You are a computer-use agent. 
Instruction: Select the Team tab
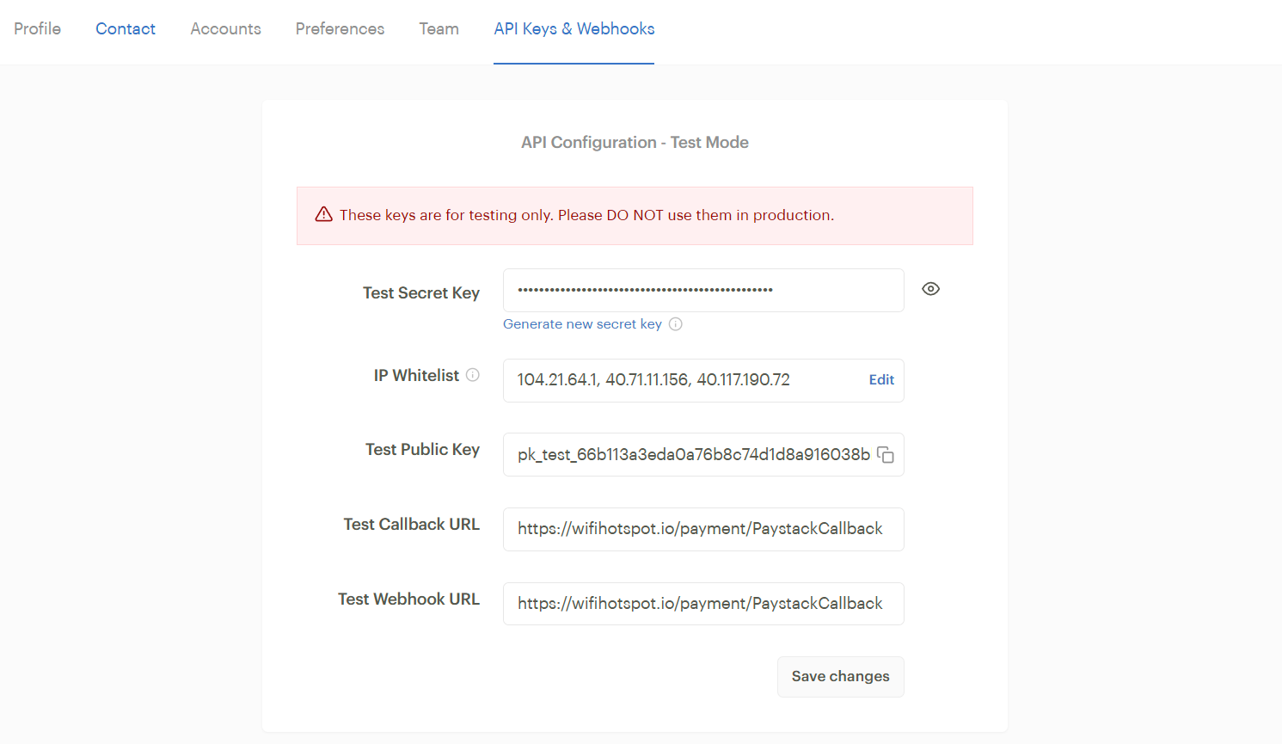(x=439, y=29)
